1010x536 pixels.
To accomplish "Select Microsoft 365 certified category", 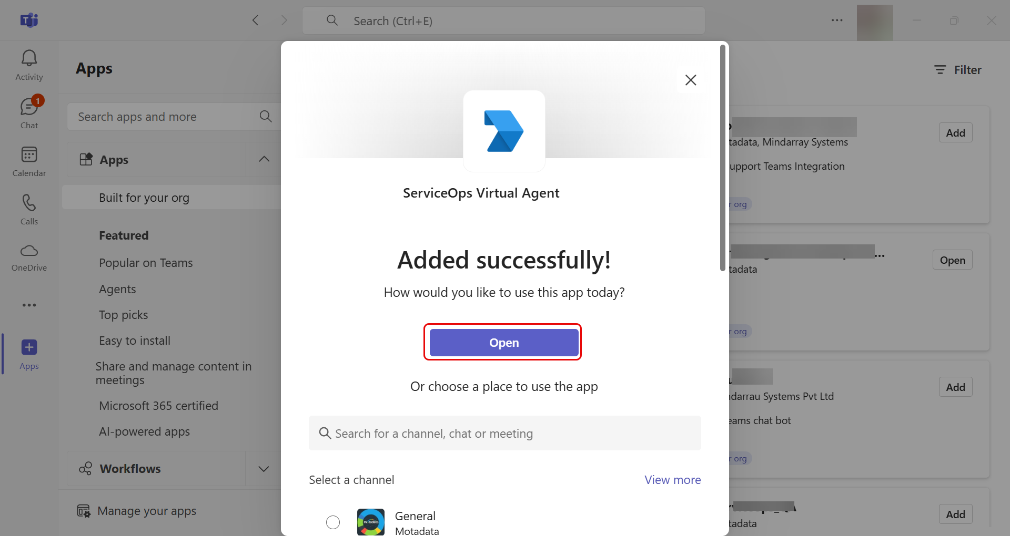I will coord(158,406).
